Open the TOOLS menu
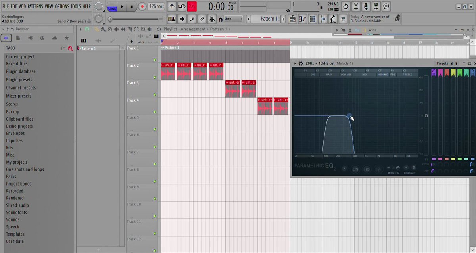This screenshot has width=476, height=253. (75, 6)
